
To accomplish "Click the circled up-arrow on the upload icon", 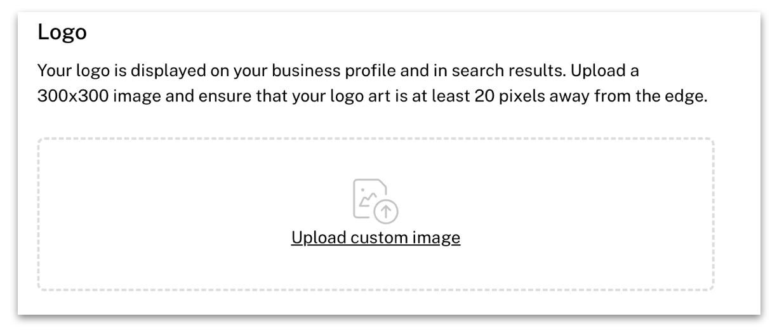I will coord(386,211).
